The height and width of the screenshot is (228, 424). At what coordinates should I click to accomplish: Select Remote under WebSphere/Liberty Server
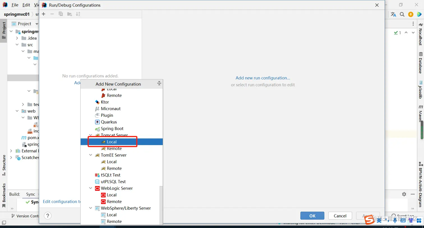tap(122, 222)
